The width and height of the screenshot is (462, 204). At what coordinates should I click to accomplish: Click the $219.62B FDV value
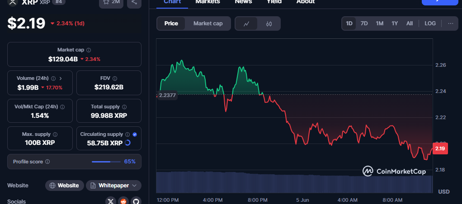109,87
